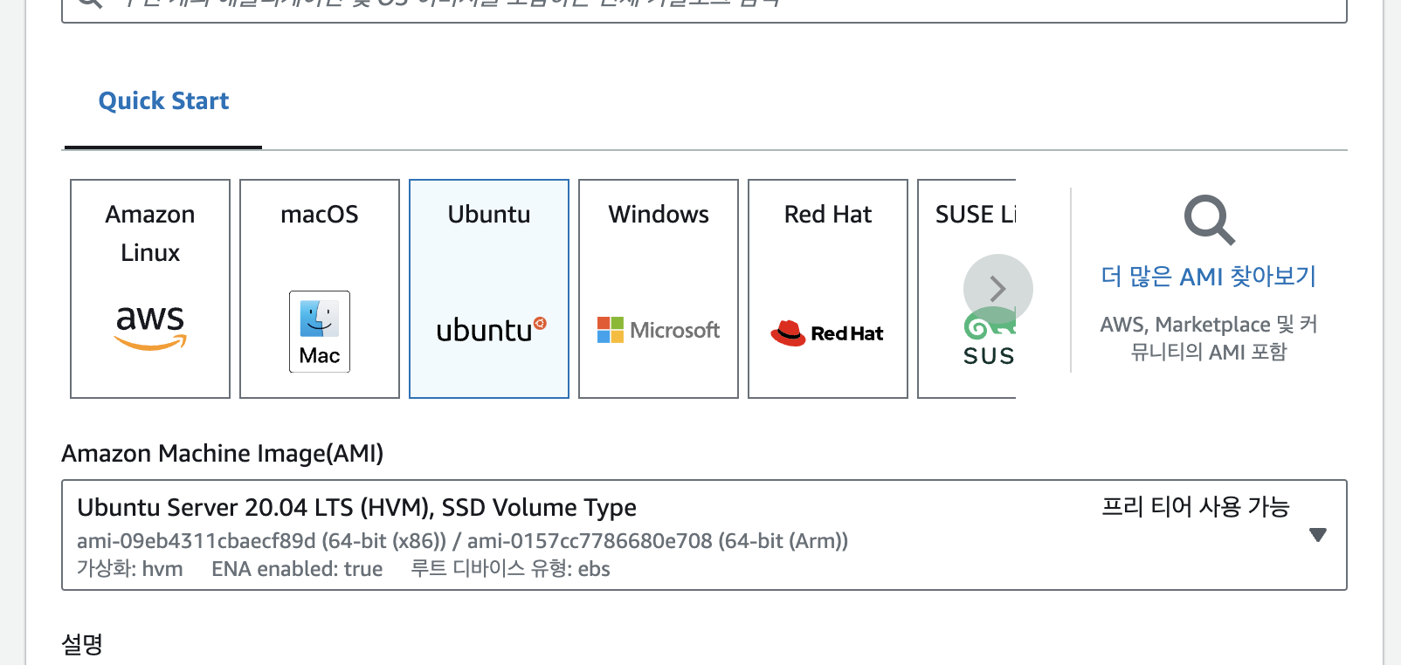The height and width of the screenshot is (665, 1401).
Task: Choose the macOS AMI card
Action: click(x=320, y=289)
